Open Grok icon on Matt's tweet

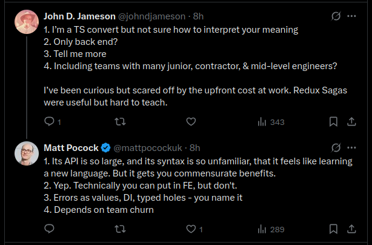click(336, 147)
